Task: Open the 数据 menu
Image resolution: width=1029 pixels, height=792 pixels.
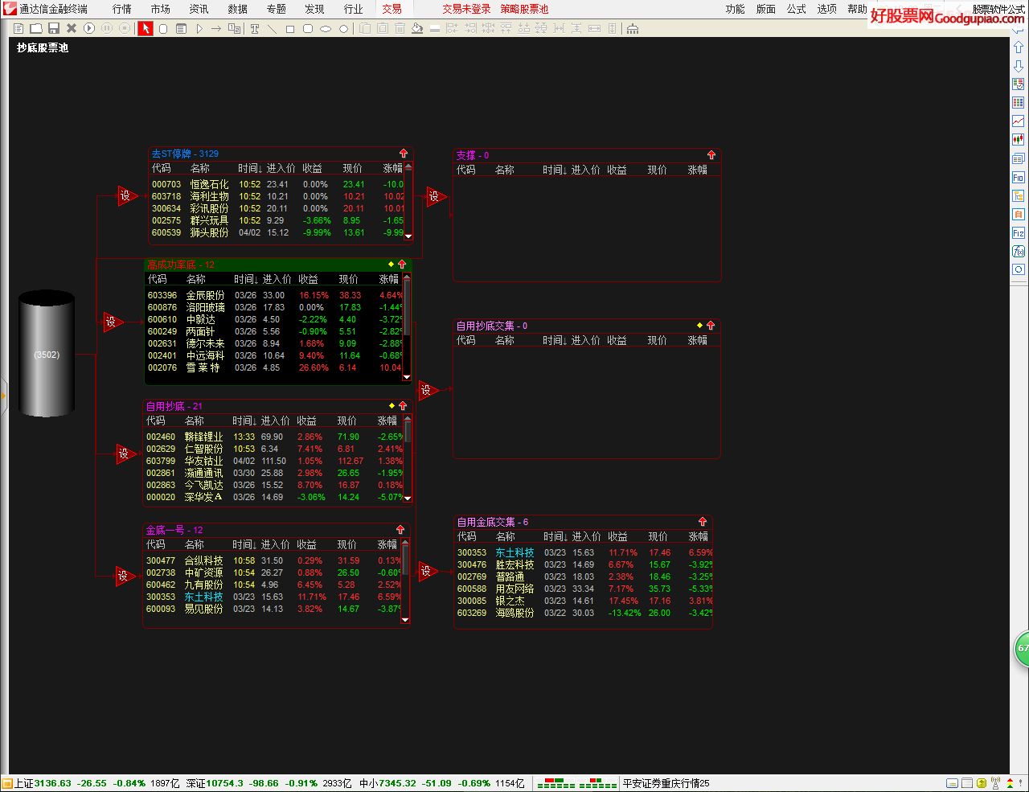Action: tap(237, 9)
